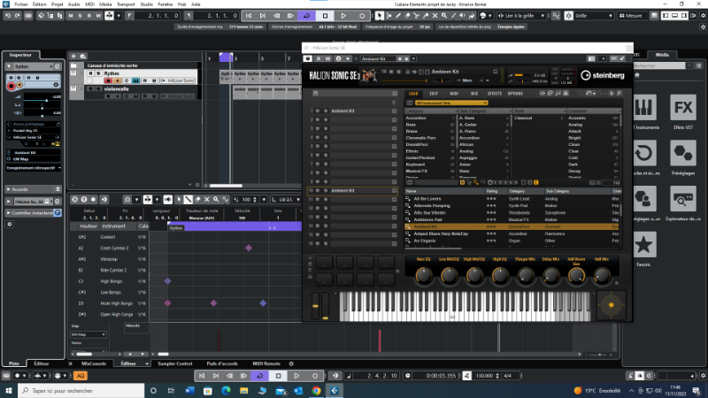The width and height of the screenshot is (708, 398).
Task: Switch to the MixConsole tab
Action: (x=94, y=364)
